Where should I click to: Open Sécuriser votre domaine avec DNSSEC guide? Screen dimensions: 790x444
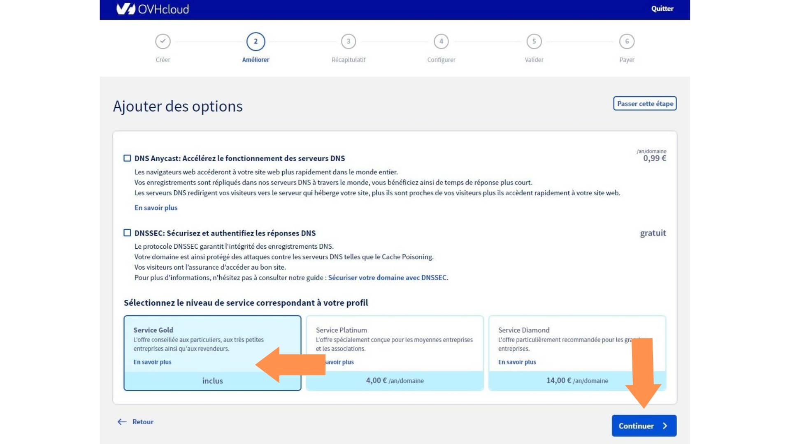(387, 277)
